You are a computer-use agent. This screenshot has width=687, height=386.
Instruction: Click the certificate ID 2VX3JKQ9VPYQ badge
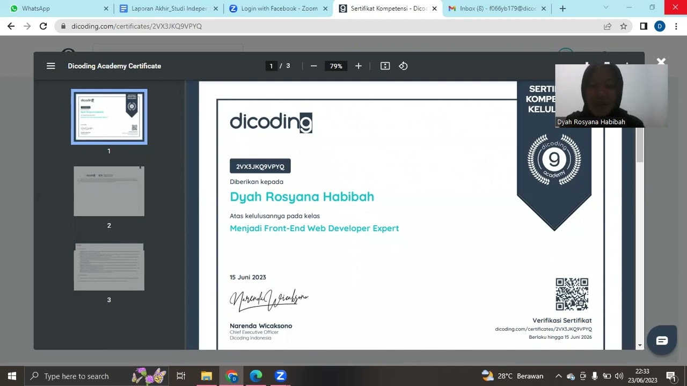(260, 166)
